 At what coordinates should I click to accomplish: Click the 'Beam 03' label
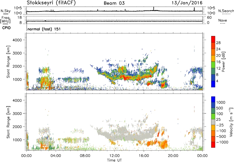pyautogui.click(x=114, y=3)
